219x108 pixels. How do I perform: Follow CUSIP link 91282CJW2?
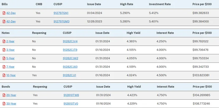click(70, 58)
